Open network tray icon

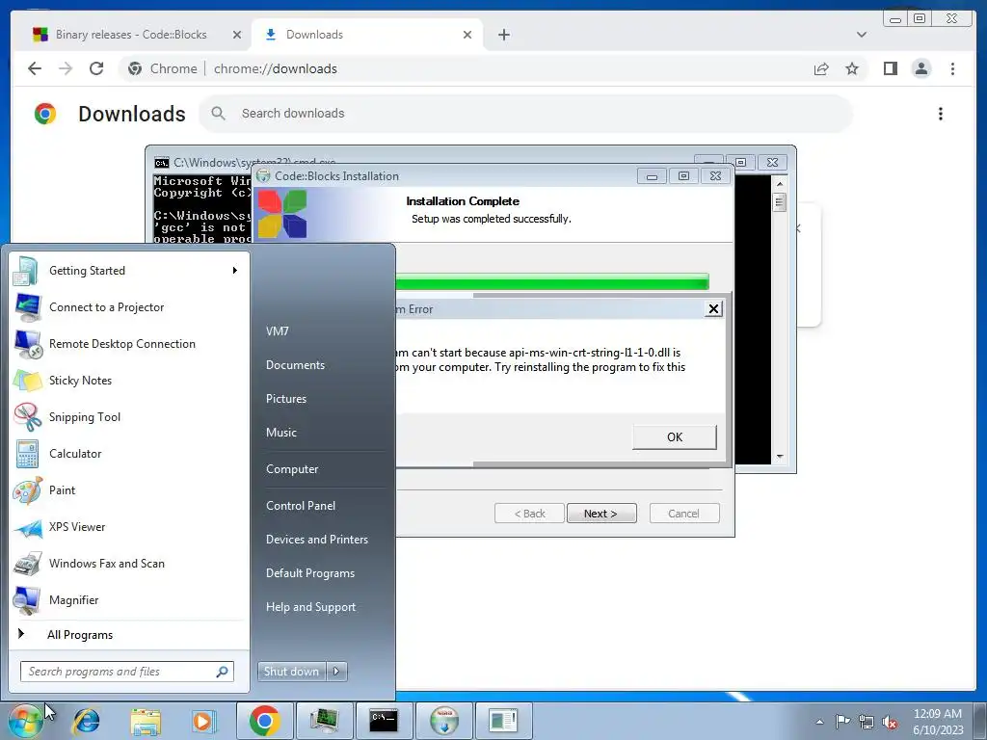coord(867,722)
